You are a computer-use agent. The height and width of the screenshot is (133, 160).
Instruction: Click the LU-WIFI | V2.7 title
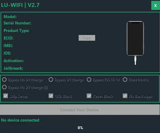point(20,5)
